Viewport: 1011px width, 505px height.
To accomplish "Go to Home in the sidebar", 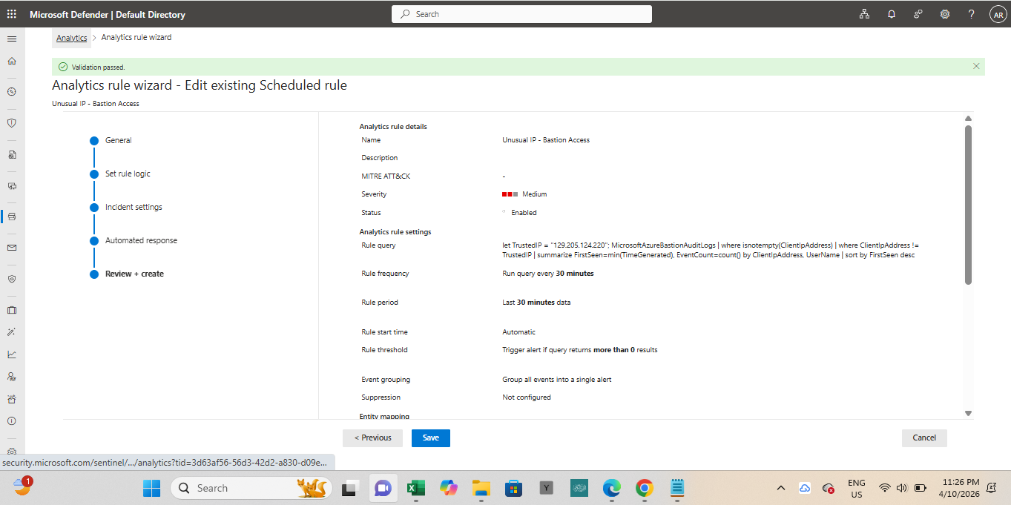I will (x=12, y=61).
